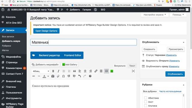192x108 pixels.
Task: Change status via Изменить next to Черновик
Action: [171, 55]
